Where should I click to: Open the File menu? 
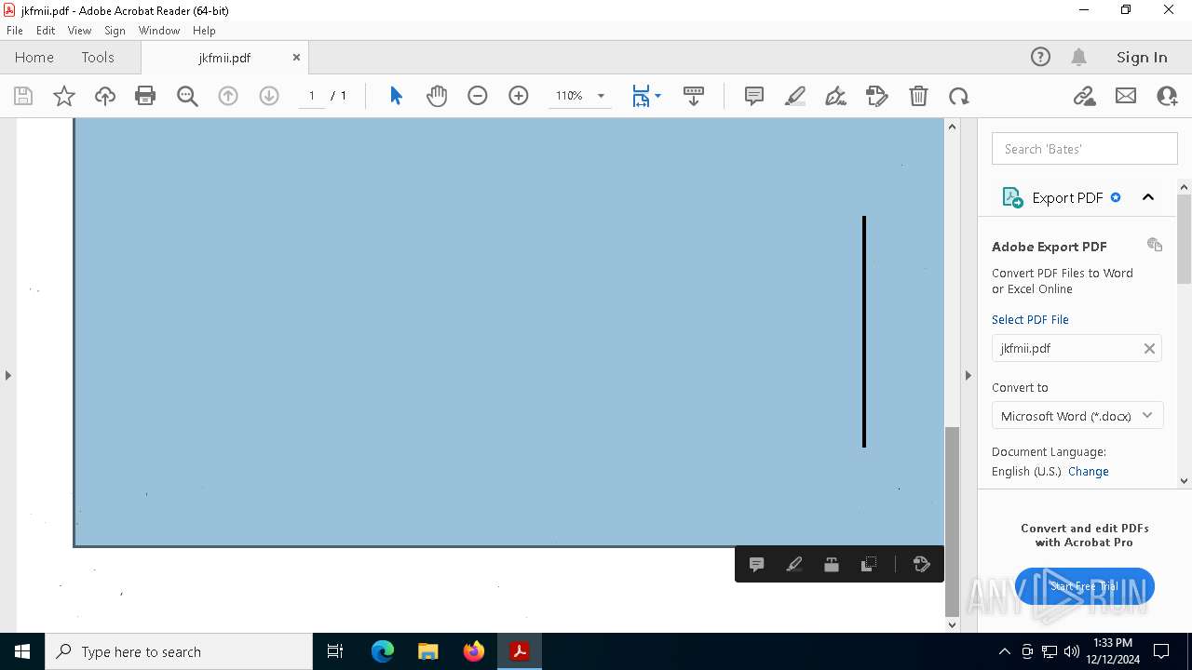pos(15,30)
